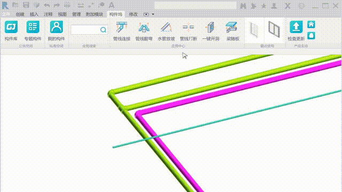
Task: Activate the 管线连接 pipe connect tool
Action: pos(121,31)
